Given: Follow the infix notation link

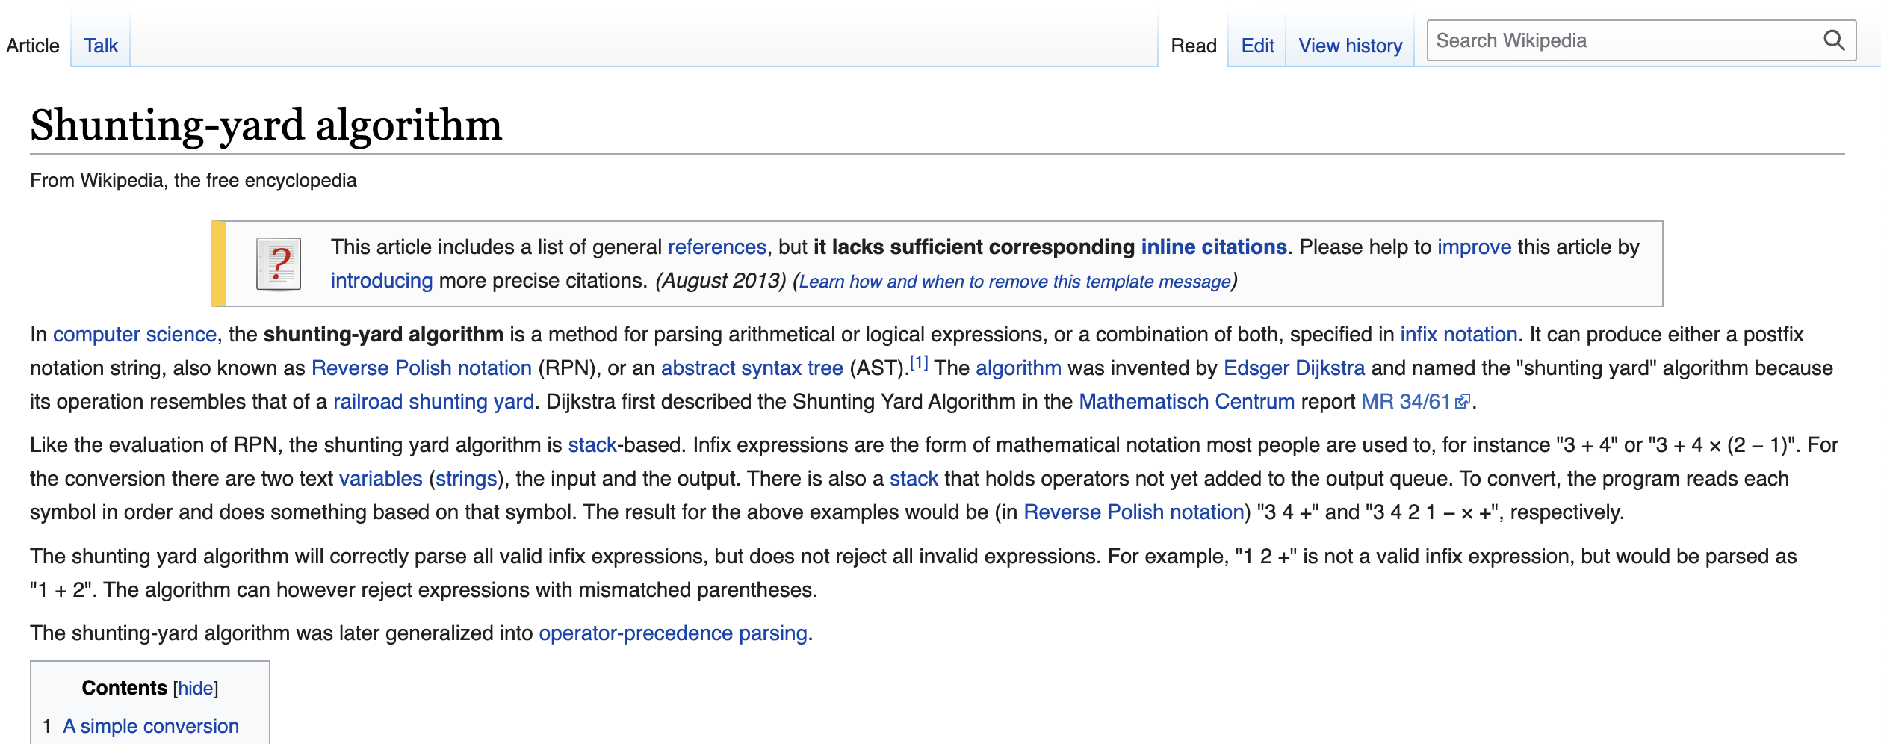Looking at the screenshot, I should [1459, 335].
